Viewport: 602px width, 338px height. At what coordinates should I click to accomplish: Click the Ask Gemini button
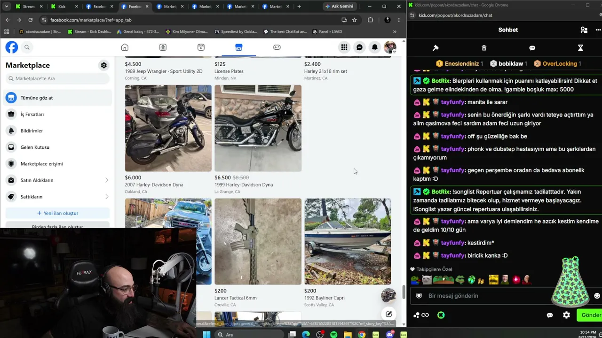coord(339,6)
